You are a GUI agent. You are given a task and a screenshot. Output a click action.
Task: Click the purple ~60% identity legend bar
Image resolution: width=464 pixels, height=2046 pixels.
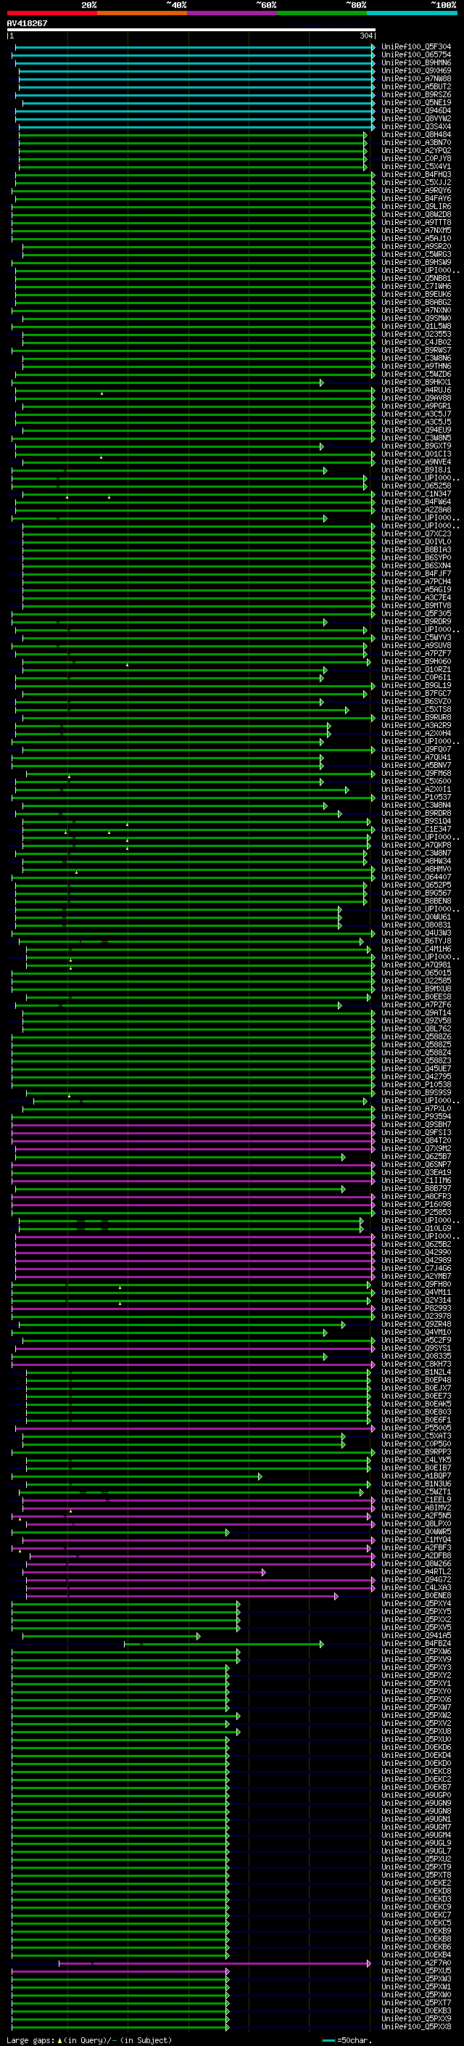231,14
